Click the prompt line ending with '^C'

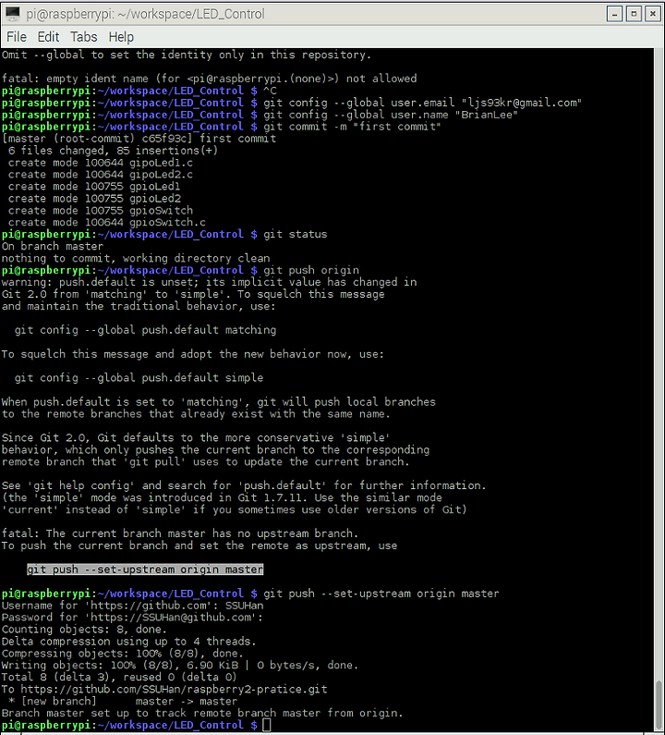pos(139,91)
